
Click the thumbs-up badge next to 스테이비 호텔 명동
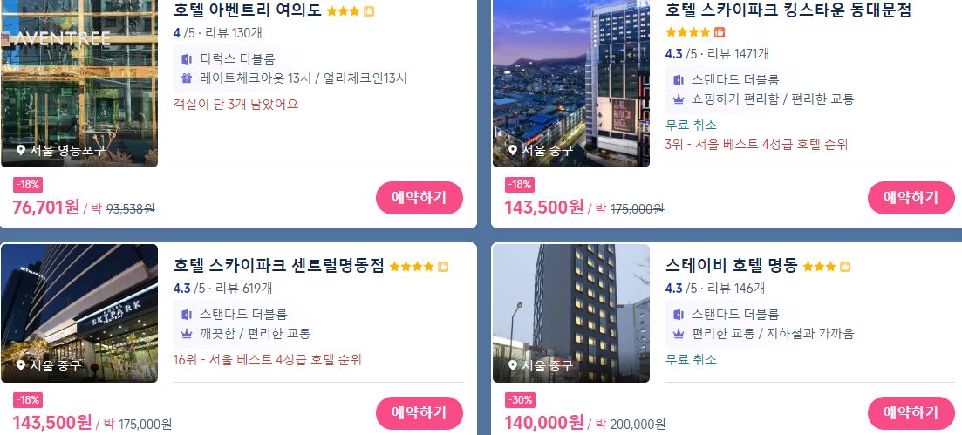(x=845, y=266)
